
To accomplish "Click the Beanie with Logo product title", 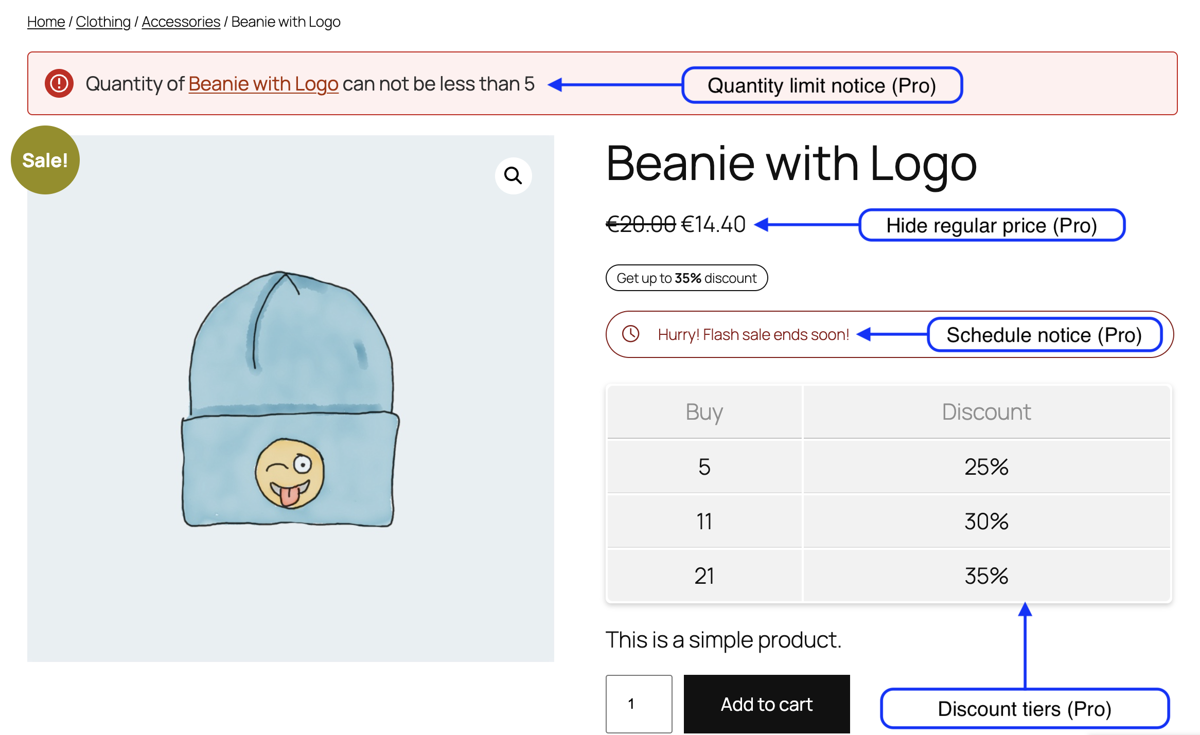I will pyautogui.click(x=791, y=164).
